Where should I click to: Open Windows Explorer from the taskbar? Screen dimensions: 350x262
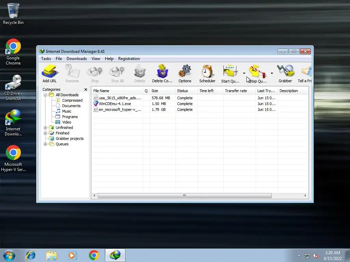point(52,255)
